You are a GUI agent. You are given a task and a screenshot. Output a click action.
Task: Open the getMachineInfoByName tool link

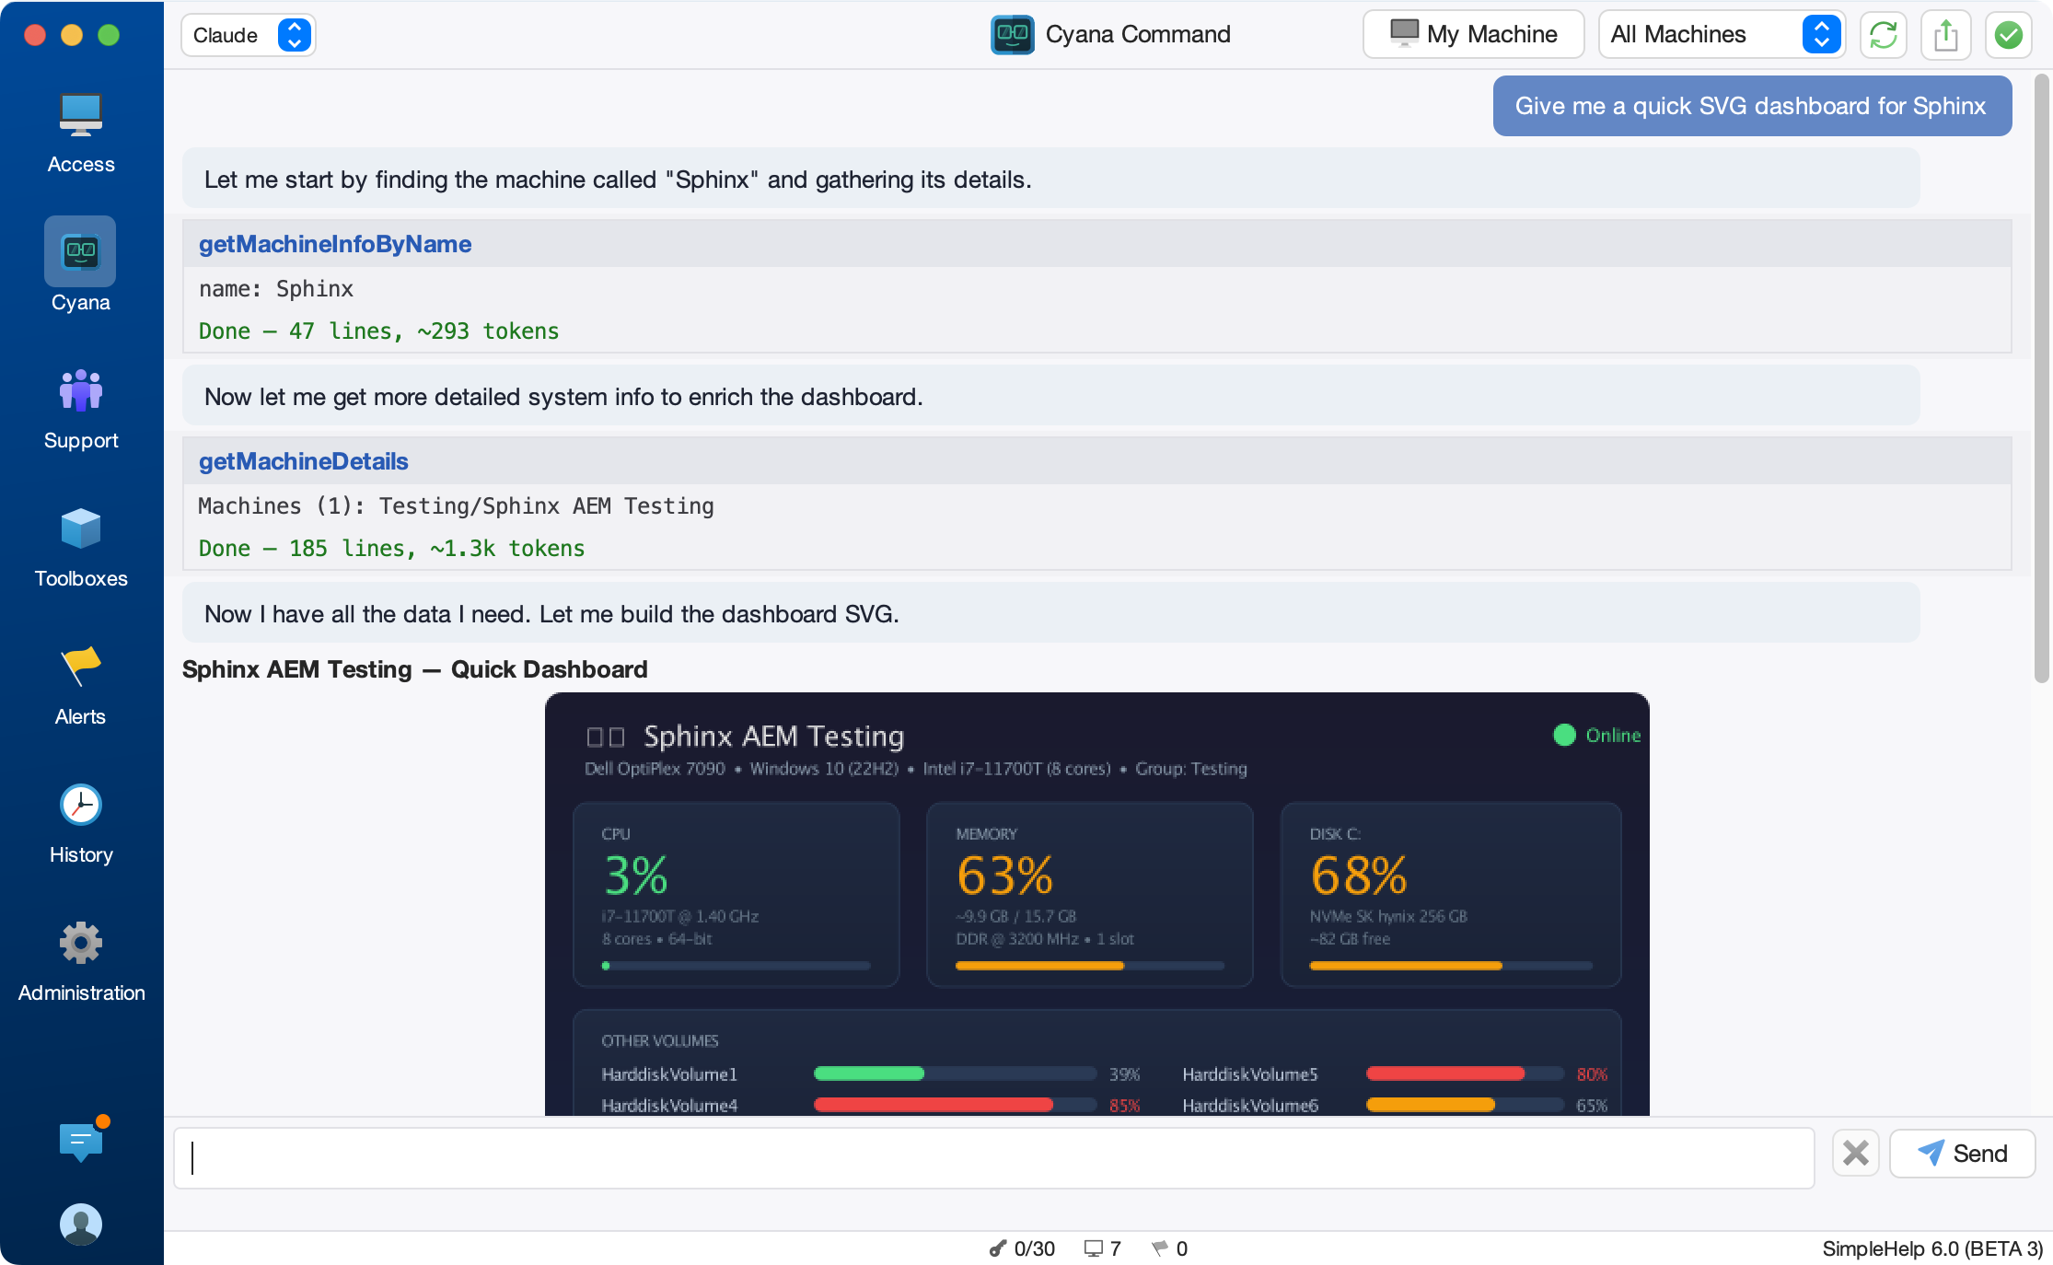335,243
